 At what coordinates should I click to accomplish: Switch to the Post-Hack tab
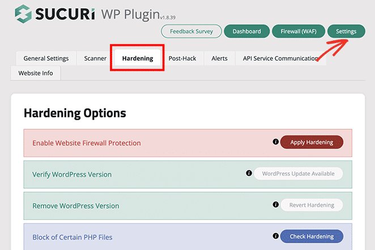click(x=182, y=58)
